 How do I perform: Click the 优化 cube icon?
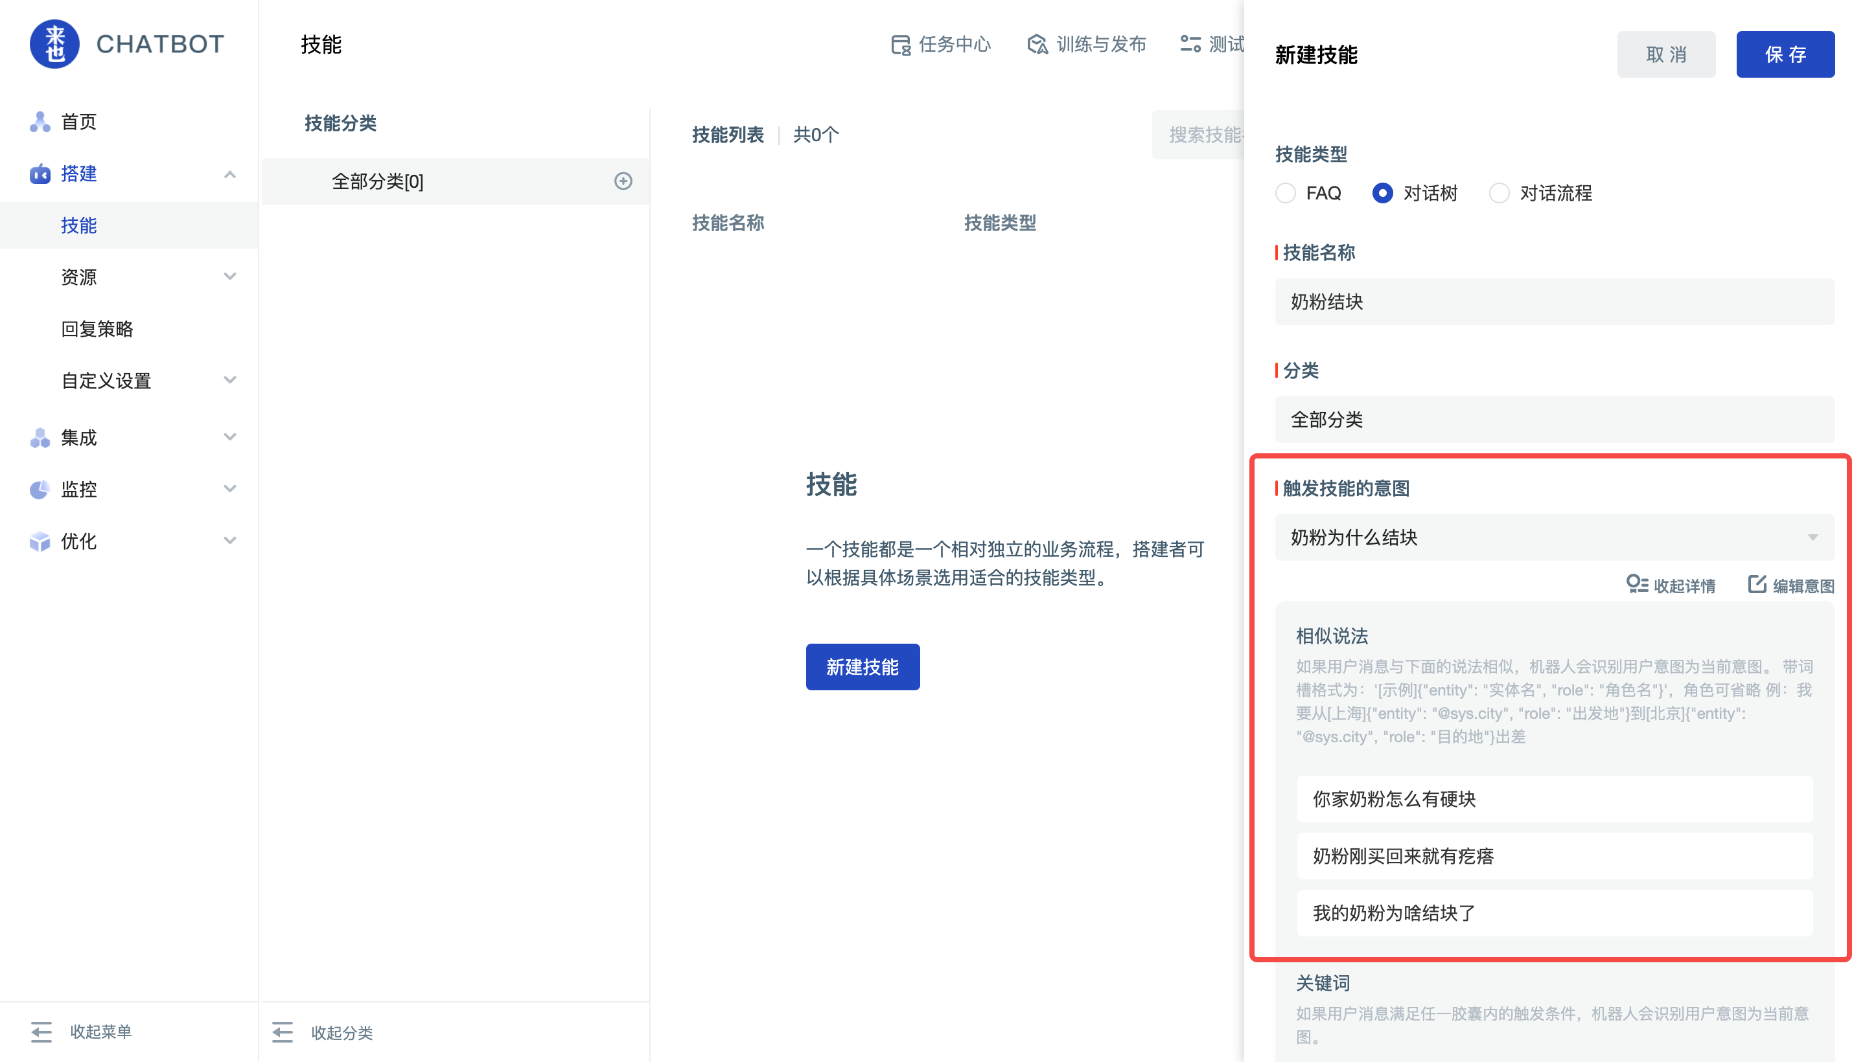click(40, 541)
